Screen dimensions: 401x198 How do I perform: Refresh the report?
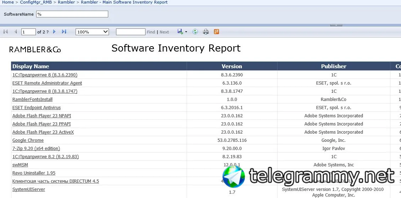click(x=195, y=32)
